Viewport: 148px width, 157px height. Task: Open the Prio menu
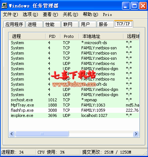pyautogui.click(x=108, y=14)
